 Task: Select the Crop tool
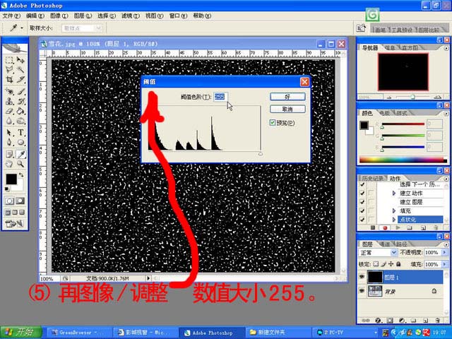click(x=9, y=79)
